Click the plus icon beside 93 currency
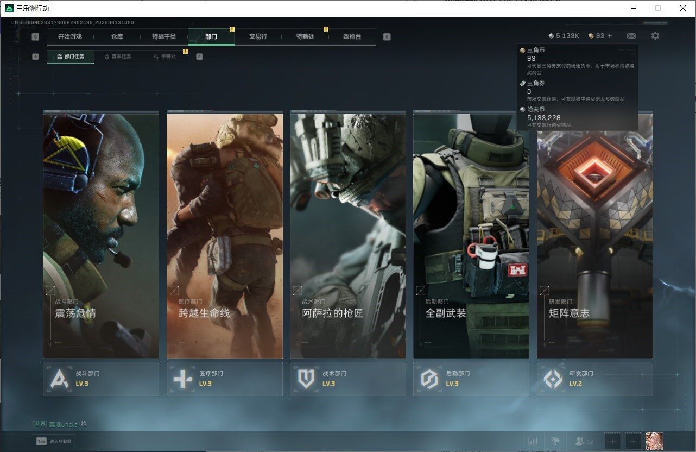Image resolution: width=696 pixels, height=452 pixels. point(610,36)
